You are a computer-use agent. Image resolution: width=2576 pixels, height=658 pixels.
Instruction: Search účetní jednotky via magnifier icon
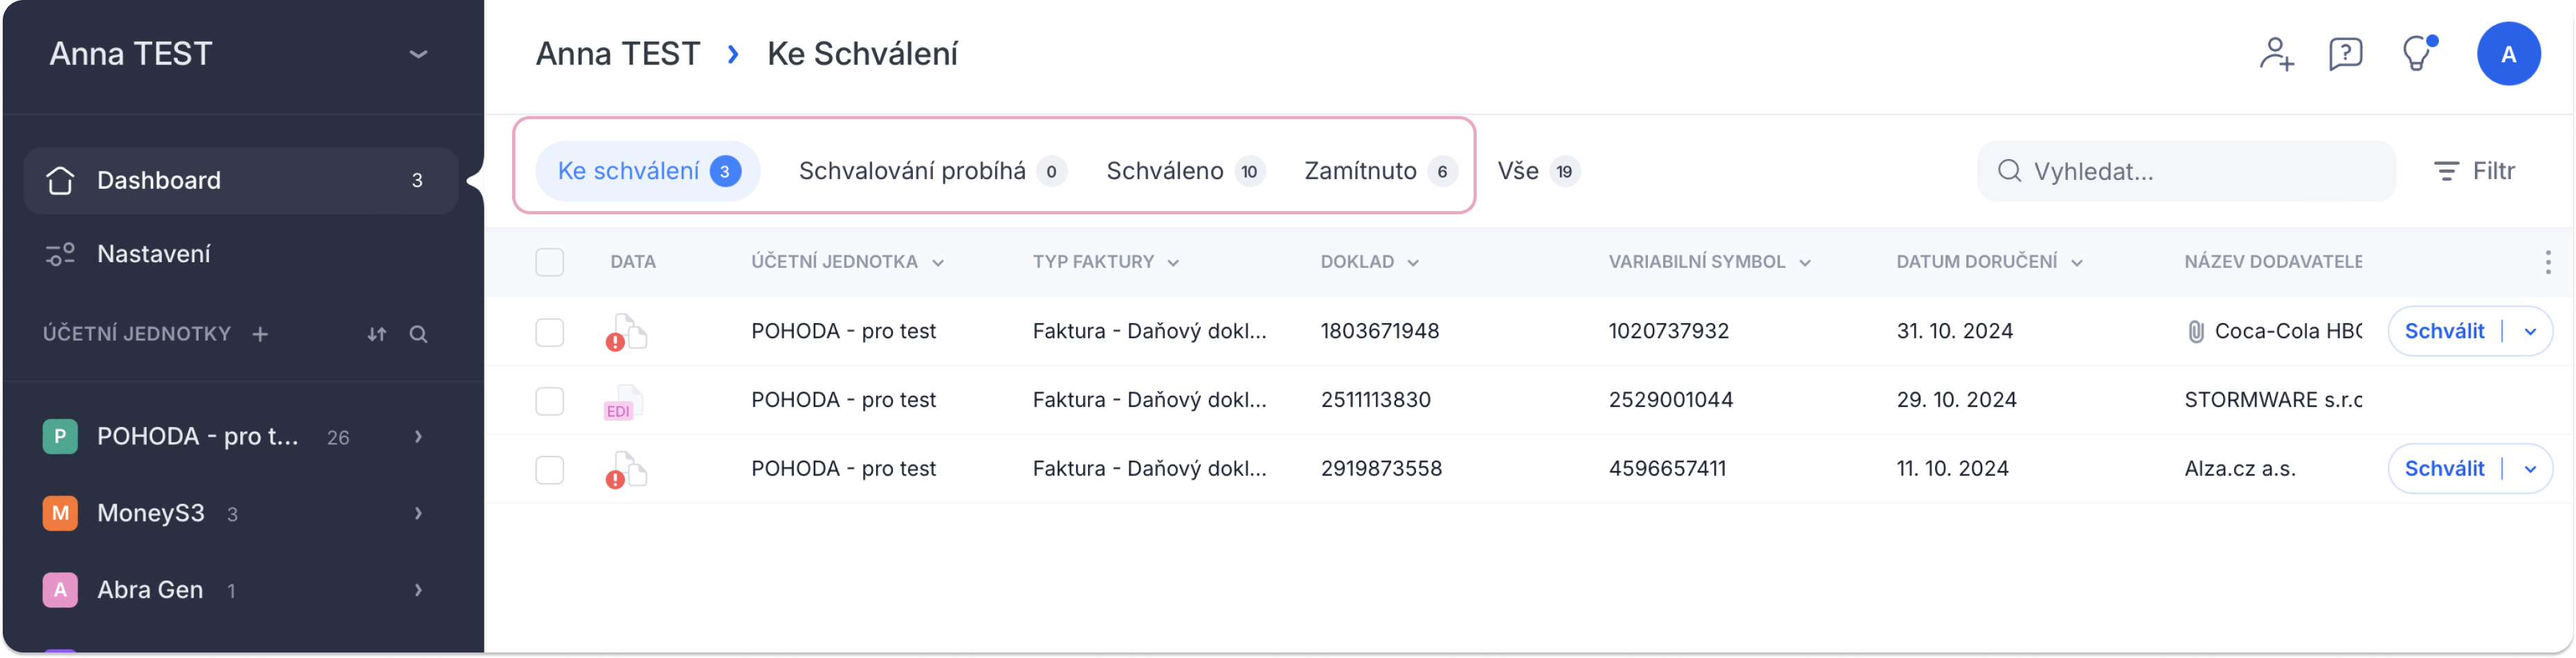pos(418,334)
